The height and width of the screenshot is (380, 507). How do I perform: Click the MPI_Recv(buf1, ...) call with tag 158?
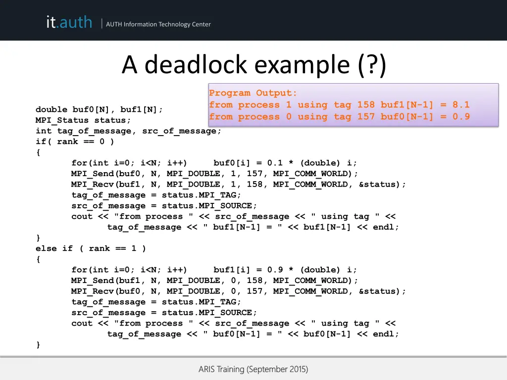[x=238, y=184]
